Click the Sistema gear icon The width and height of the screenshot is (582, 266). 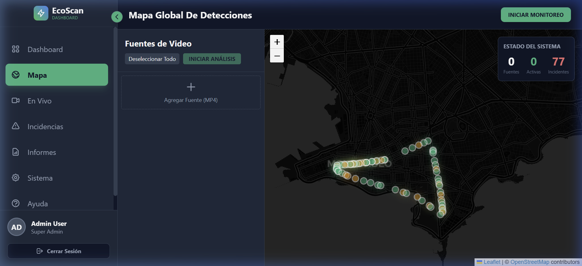tap(16, 178)
